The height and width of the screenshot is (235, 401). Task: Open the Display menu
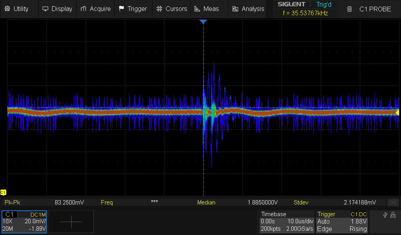point(57,9)
